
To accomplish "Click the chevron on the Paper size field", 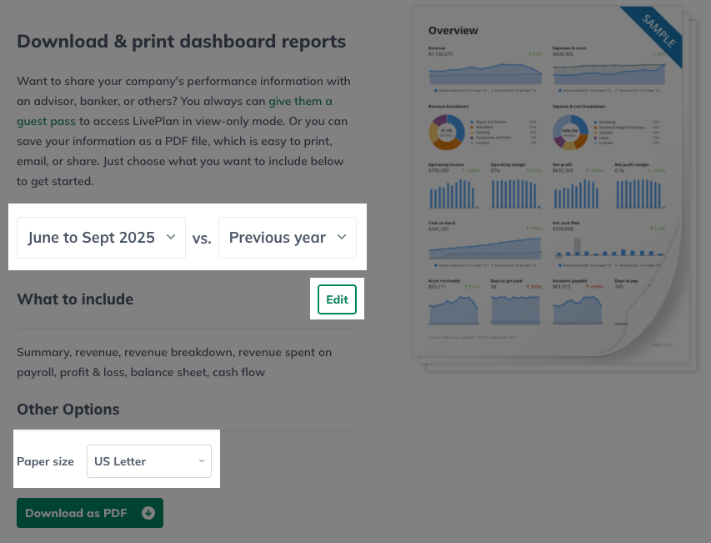I will point(201,460).
